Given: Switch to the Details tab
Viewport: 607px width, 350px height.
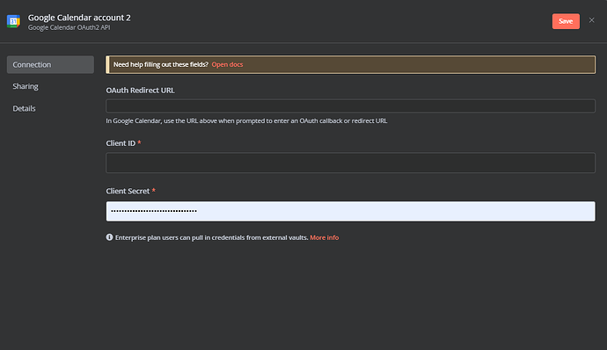Looking at the screenshot, I should (24, 108).
